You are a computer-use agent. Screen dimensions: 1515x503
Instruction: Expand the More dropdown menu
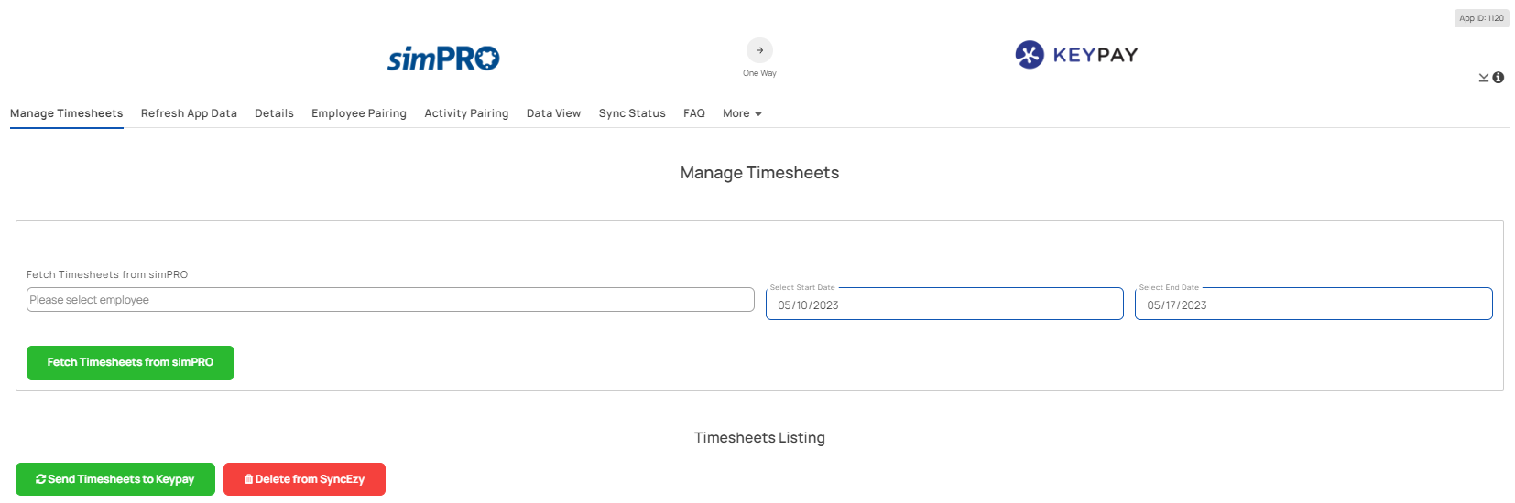[x=742, y=113]
